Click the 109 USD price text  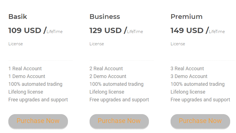point(25,30)
